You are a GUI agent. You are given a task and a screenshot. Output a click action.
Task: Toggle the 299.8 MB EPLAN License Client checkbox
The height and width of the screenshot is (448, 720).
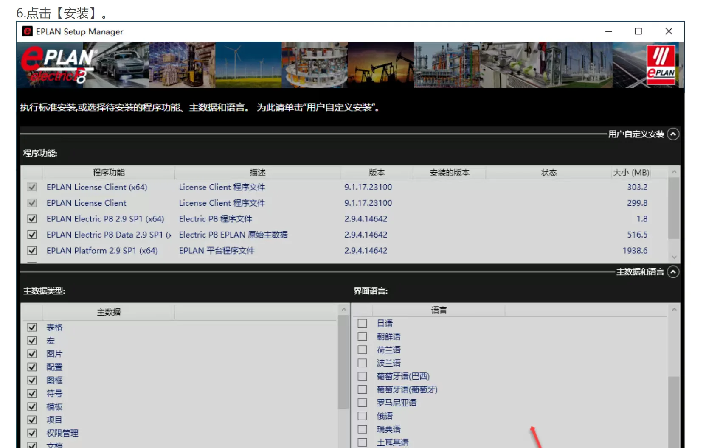[32, 203]
